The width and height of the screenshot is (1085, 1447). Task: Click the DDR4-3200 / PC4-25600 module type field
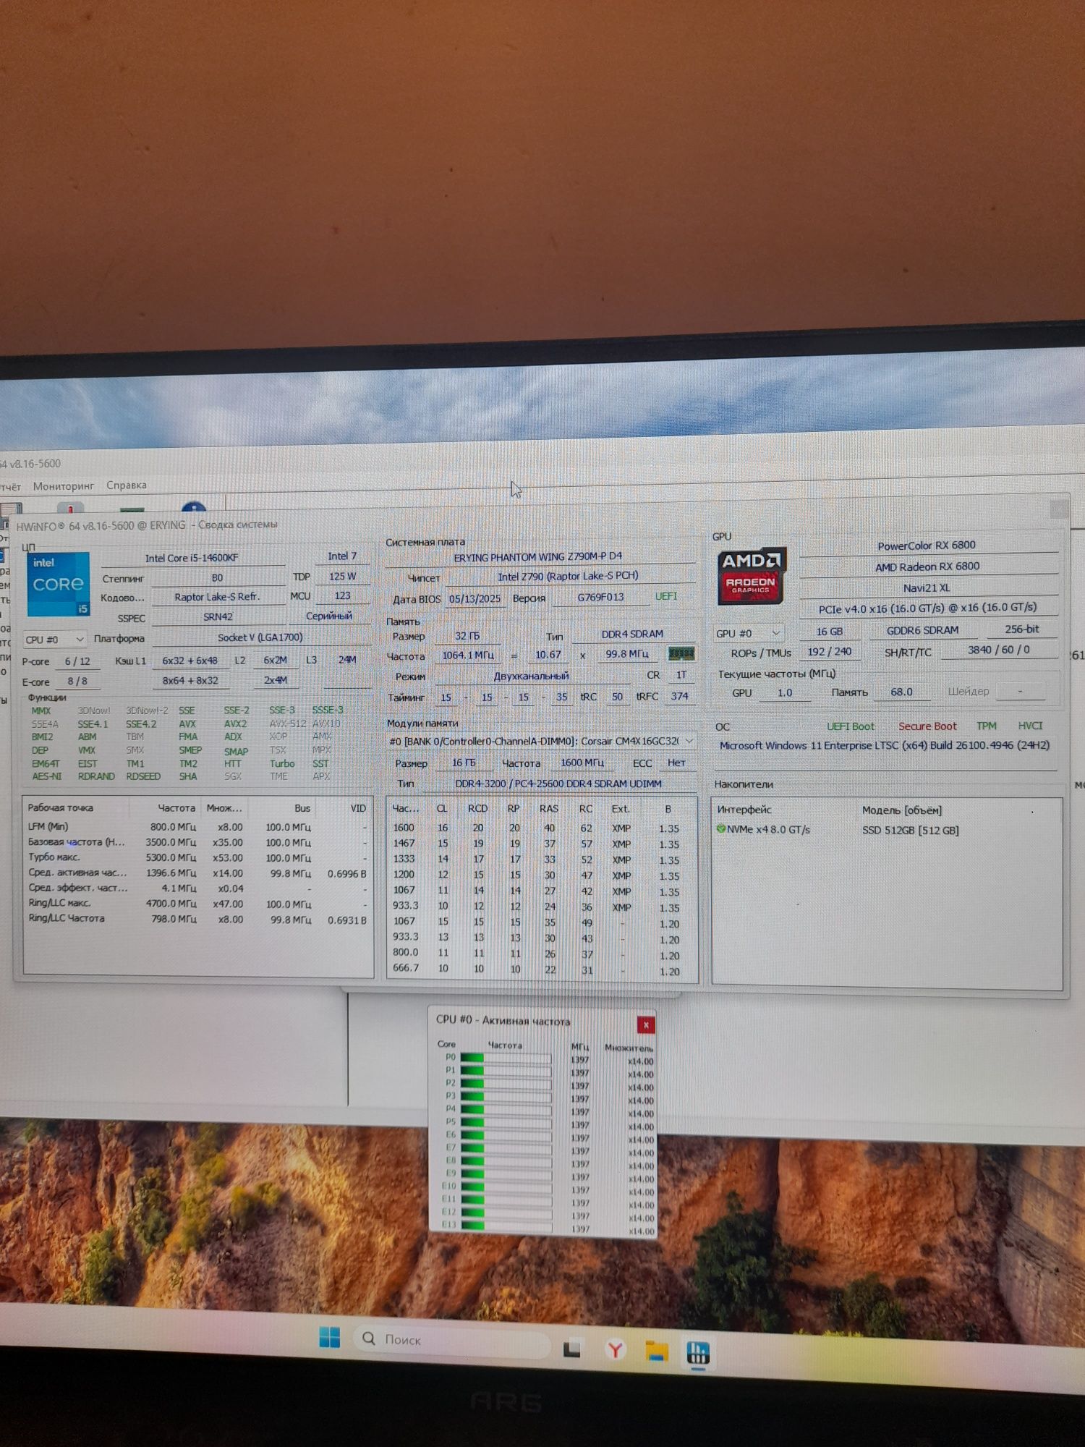[x=558, y=784]
